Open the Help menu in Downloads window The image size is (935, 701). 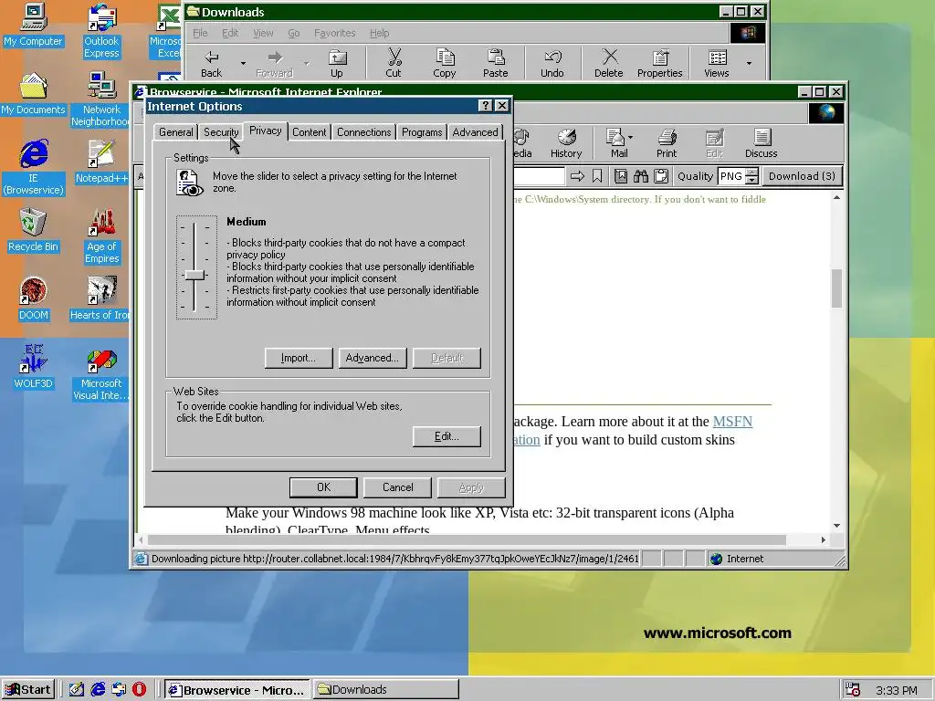(x=379, y=33)
